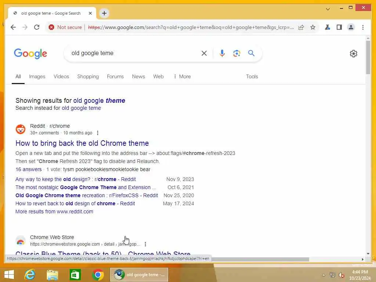Screen dimensions: 376x282
Task: Switch to the News tab
Action: (x=138, y=76)
